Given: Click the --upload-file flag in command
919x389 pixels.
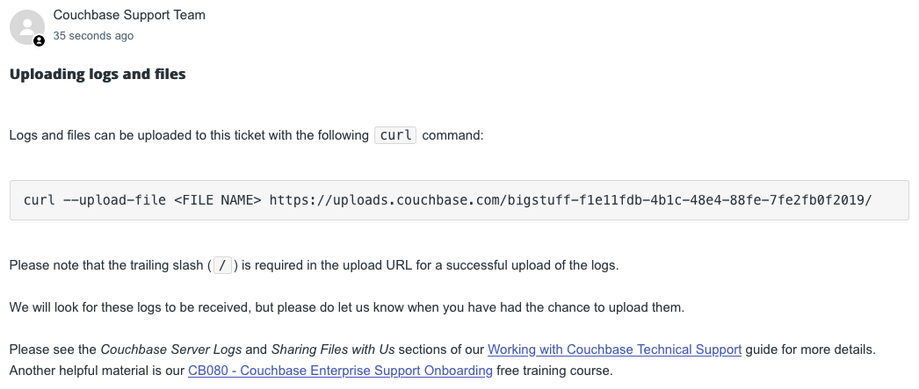Looking at the screenshot, I should coord(117,200).
